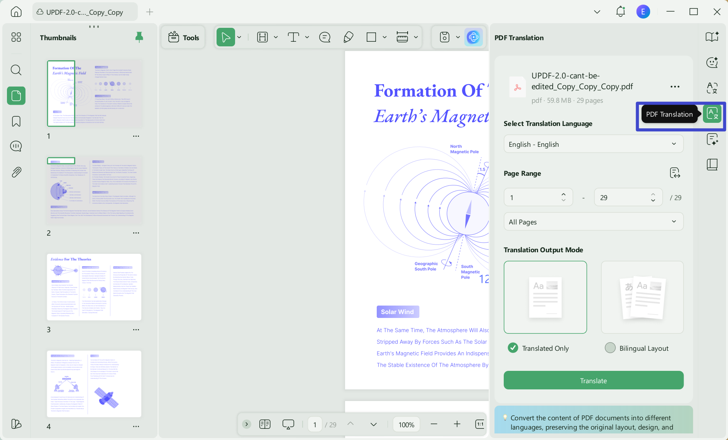This screenshot has width=728, height=440.
Task: Expand rectangle shape options arrow
Action: tap(384, 37)
